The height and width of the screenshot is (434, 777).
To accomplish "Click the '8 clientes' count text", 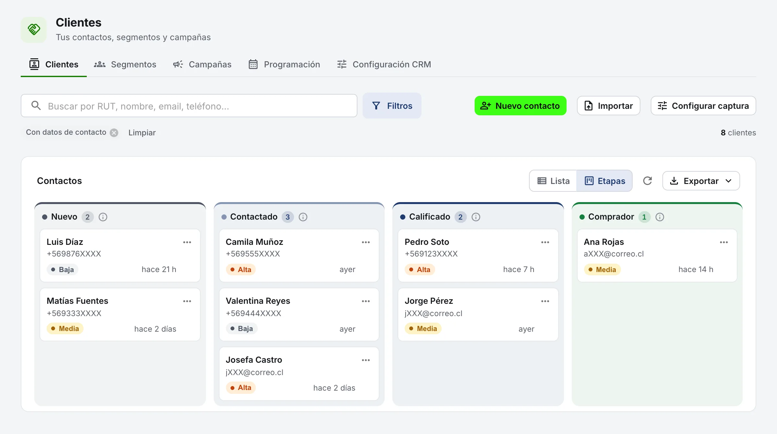I will pyautogui.click(x=738, y=133).
